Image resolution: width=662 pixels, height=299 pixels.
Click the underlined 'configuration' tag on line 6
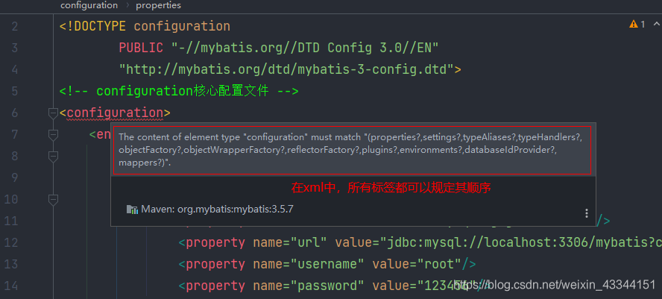[115, 113]
